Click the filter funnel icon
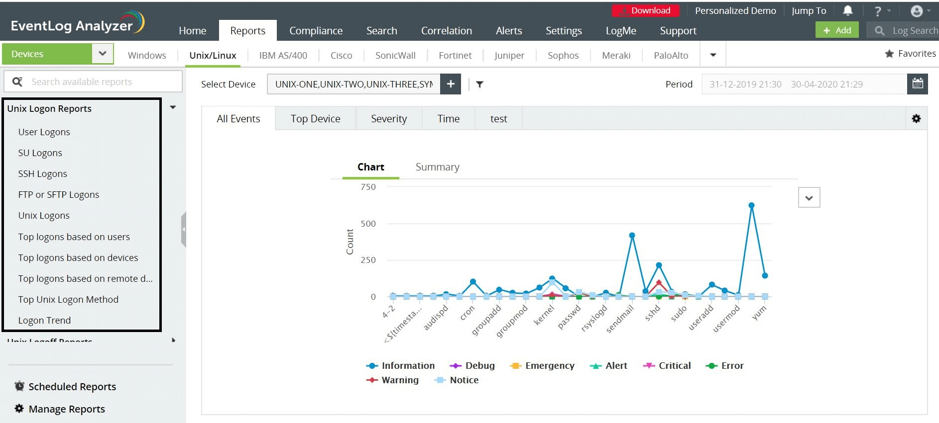The image size is (939, 423). point(479,85)
